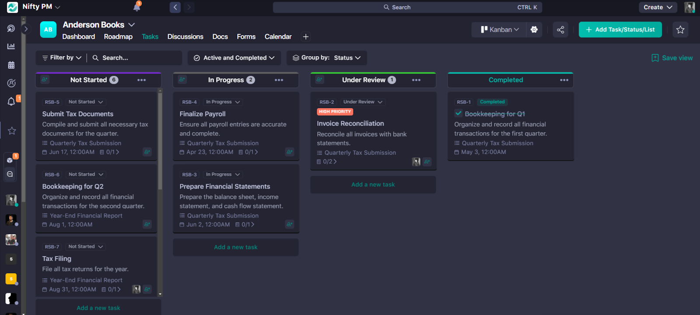Image resolution: width=700 pixels, height=315 pixels.
Task: Switch to the Forms tab
Action: pyautogui.click(x=246, y=37)
